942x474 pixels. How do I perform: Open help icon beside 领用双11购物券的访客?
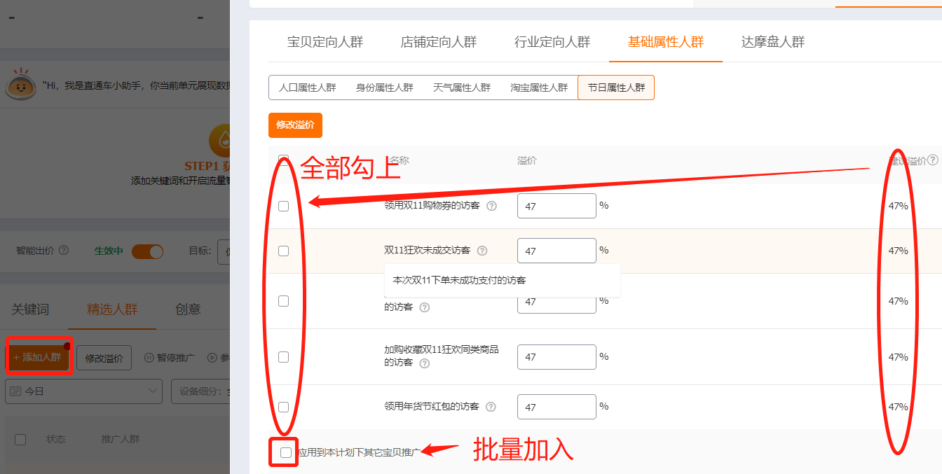[491, 206]
